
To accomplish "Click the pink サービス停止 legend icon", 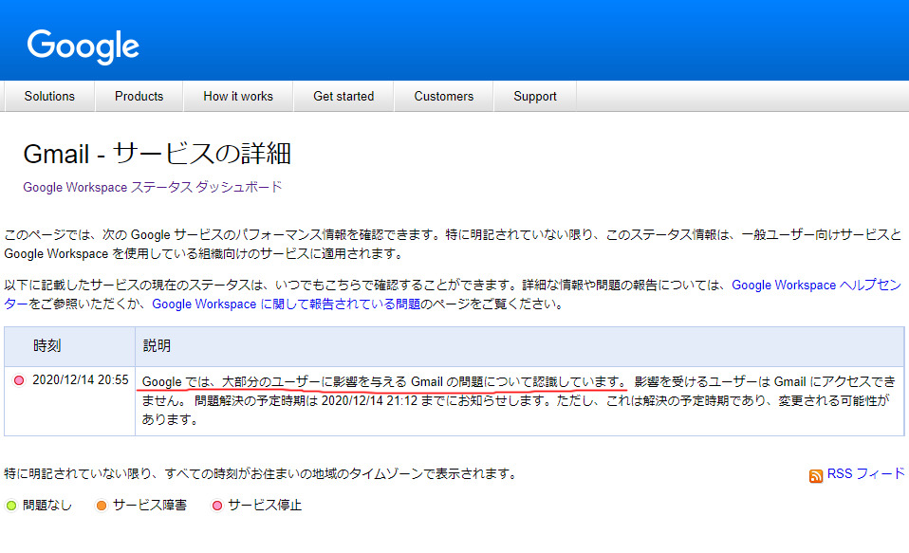I will click(217, 506).
